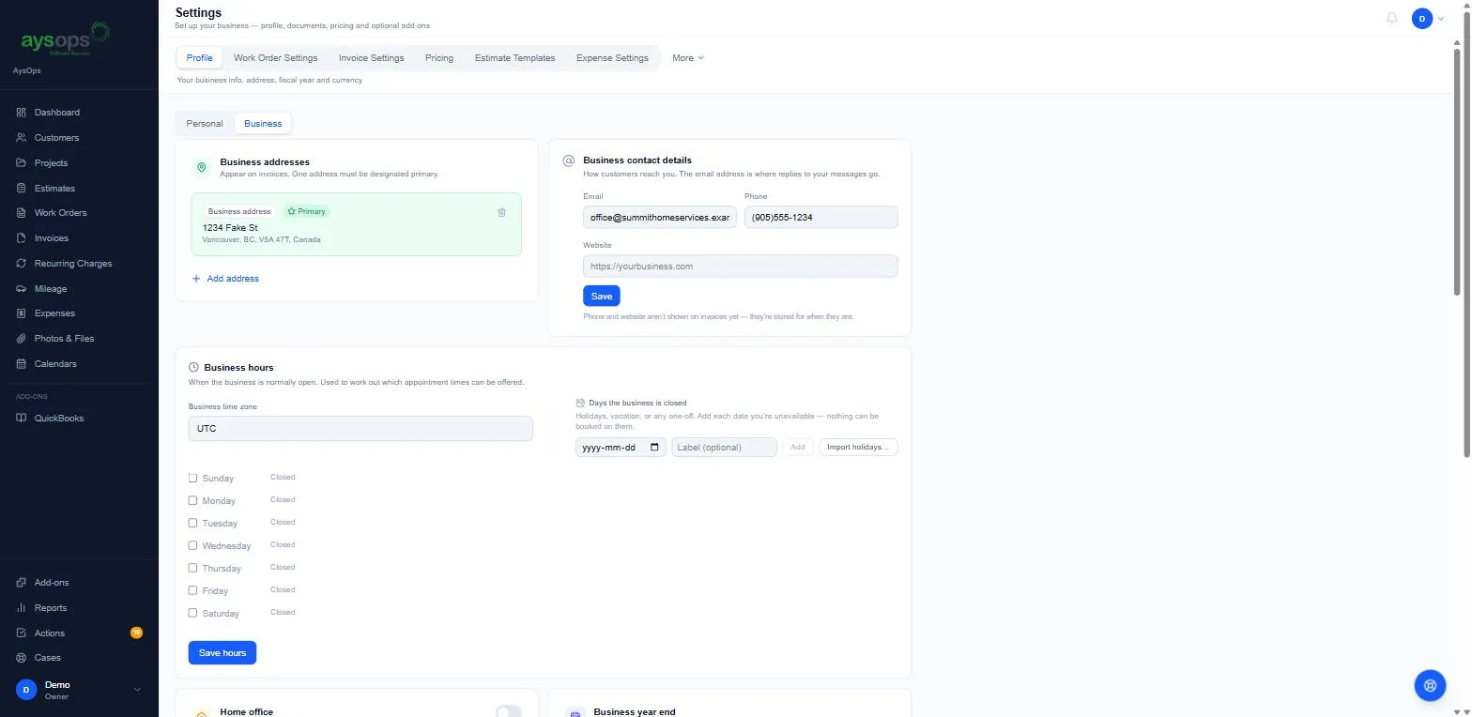Screen dimensions: 1472x717
Task: Click the Add address link
Action: (x=225, y=279)
